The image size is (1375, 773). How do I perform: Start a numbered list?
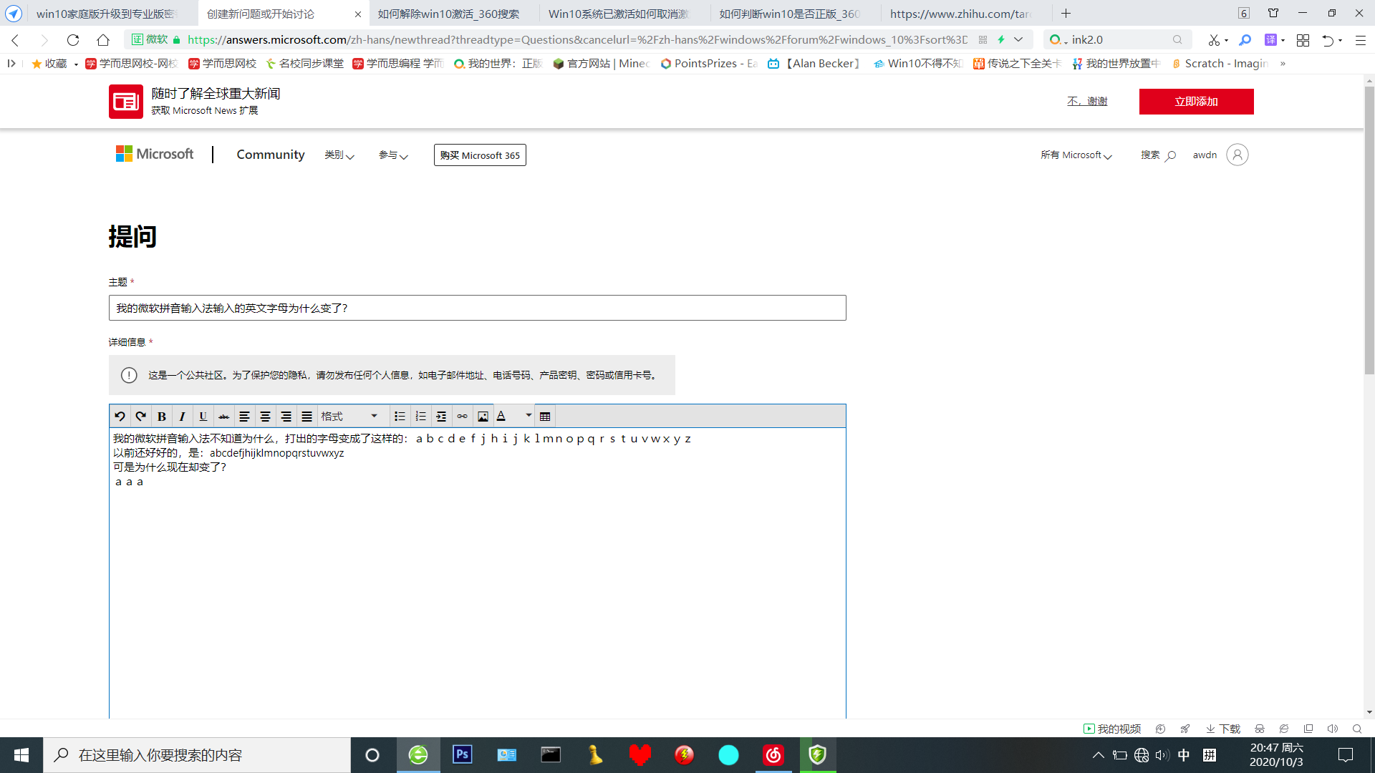[420, 417]
